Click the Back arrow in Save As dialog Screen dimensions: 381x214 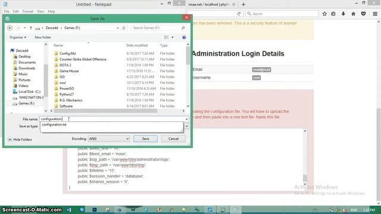10,28
